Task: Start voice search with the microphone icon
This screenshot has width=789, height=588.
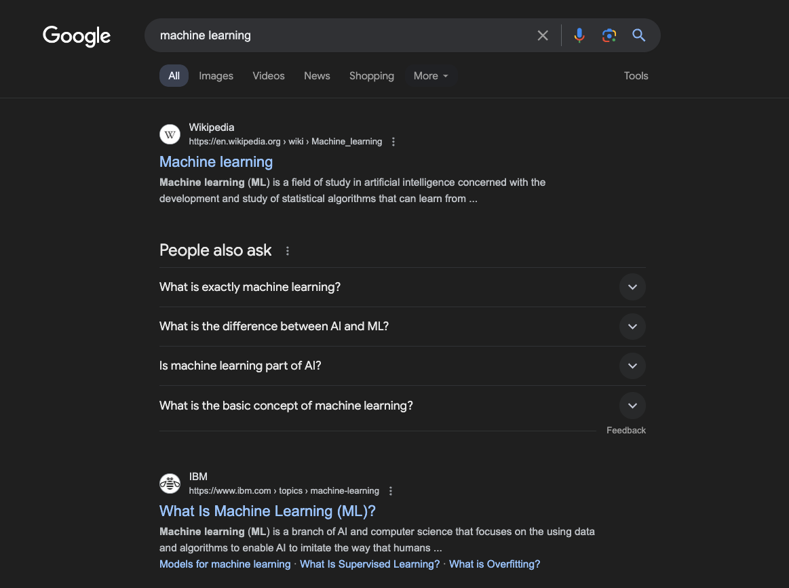Action: pos(579,35)
